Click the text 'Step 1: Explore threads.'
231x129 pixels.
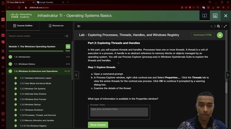102,67
